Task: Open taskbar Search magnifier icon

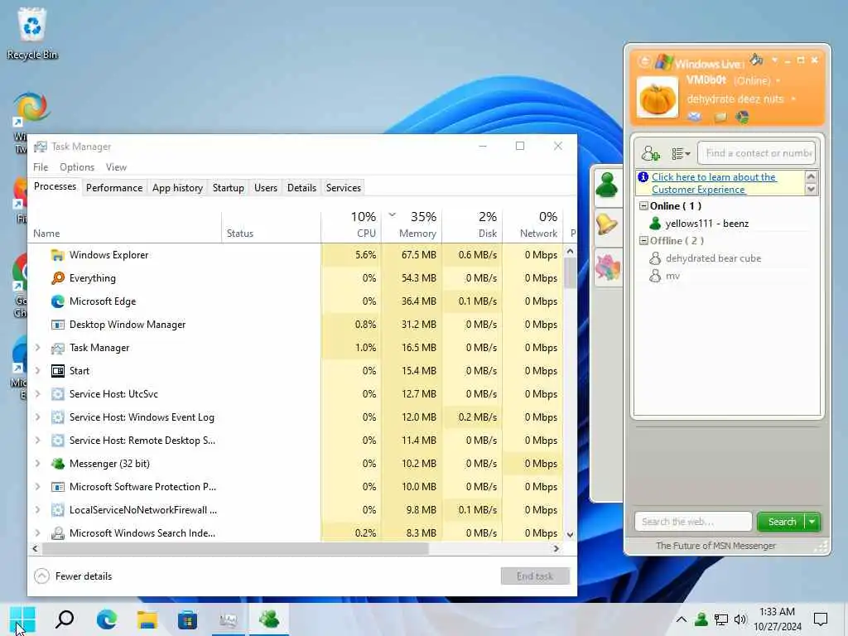Action: [x=65, y=619]
